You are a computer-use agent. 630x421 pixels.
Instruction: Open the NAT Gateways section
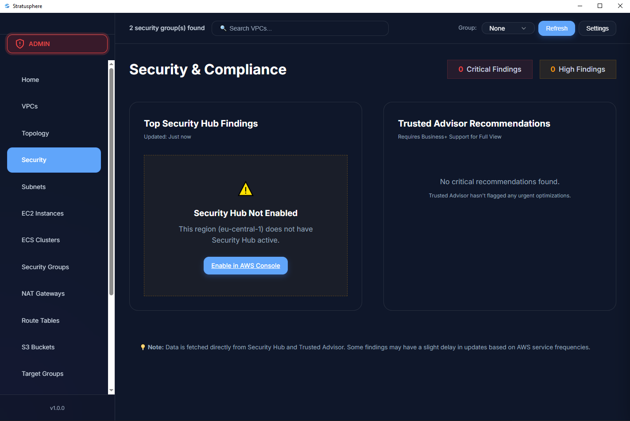43,294
